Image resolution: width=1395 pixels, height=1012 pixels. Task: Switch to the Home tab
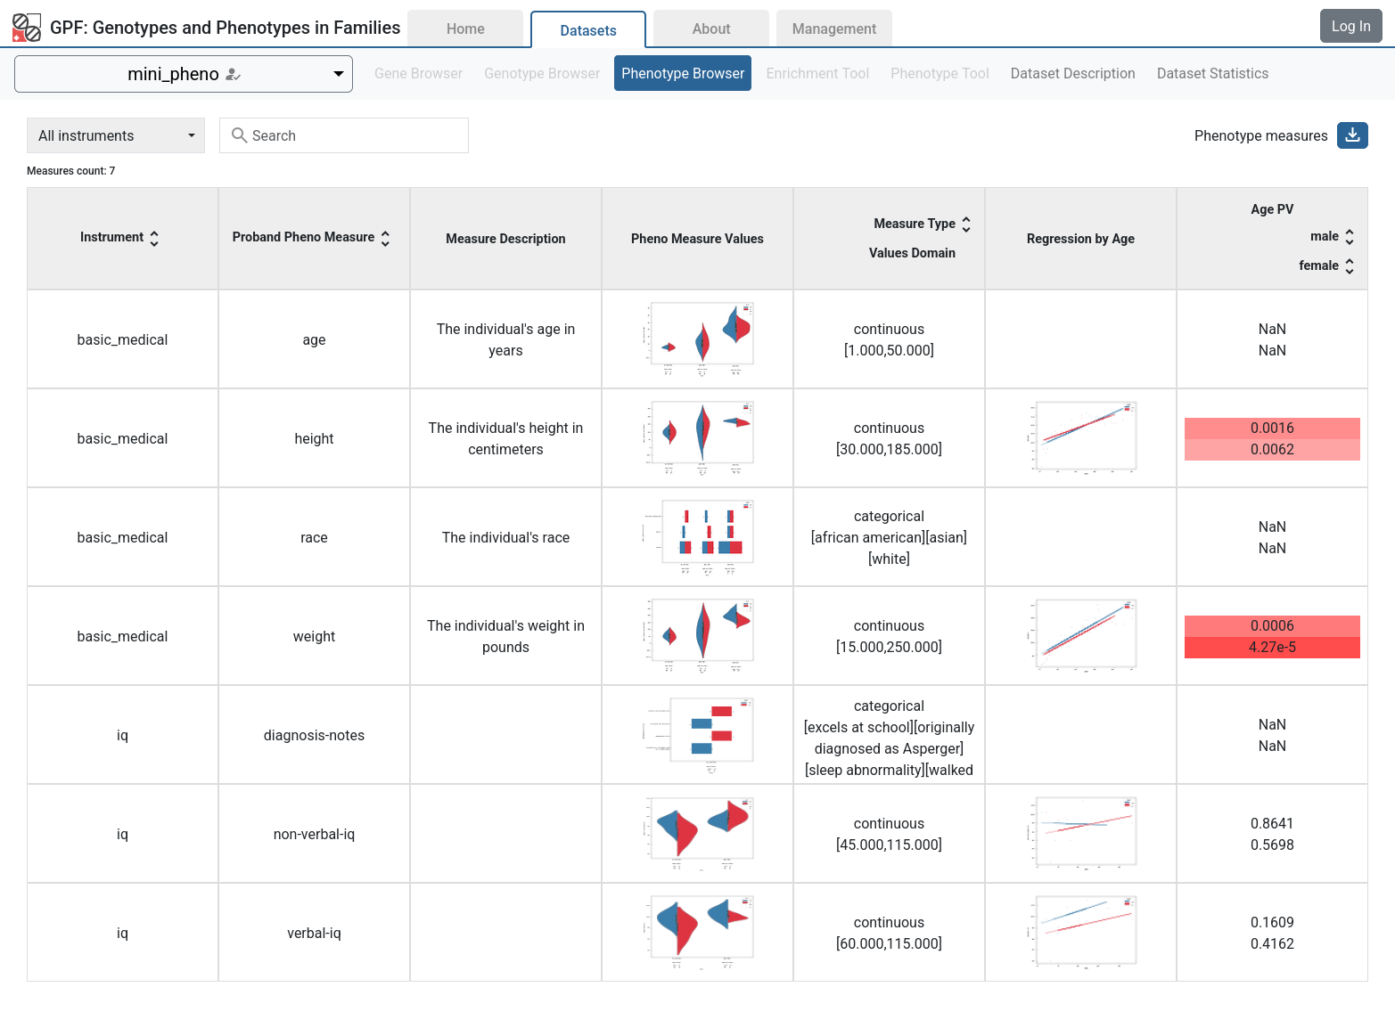click(465, 29)
